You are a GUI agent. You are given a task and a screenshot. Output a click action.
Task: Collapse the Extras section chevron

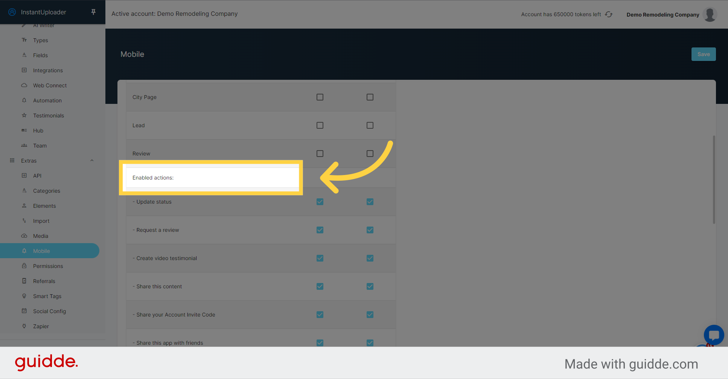pyautogui.click(x=92, y=160)
